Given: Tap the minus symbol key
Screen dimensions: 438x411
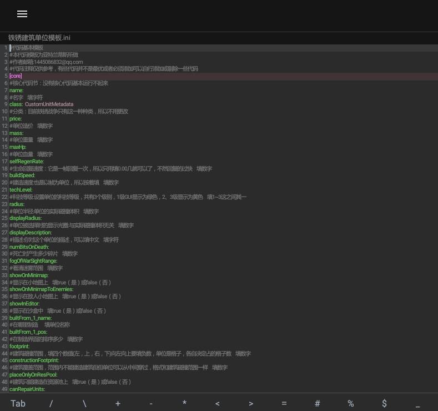Looking at the screenshot, I should click(x=151, y=403).
